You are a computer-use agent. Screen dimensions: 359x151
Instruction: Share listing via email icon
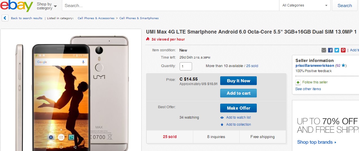point(324,50)
